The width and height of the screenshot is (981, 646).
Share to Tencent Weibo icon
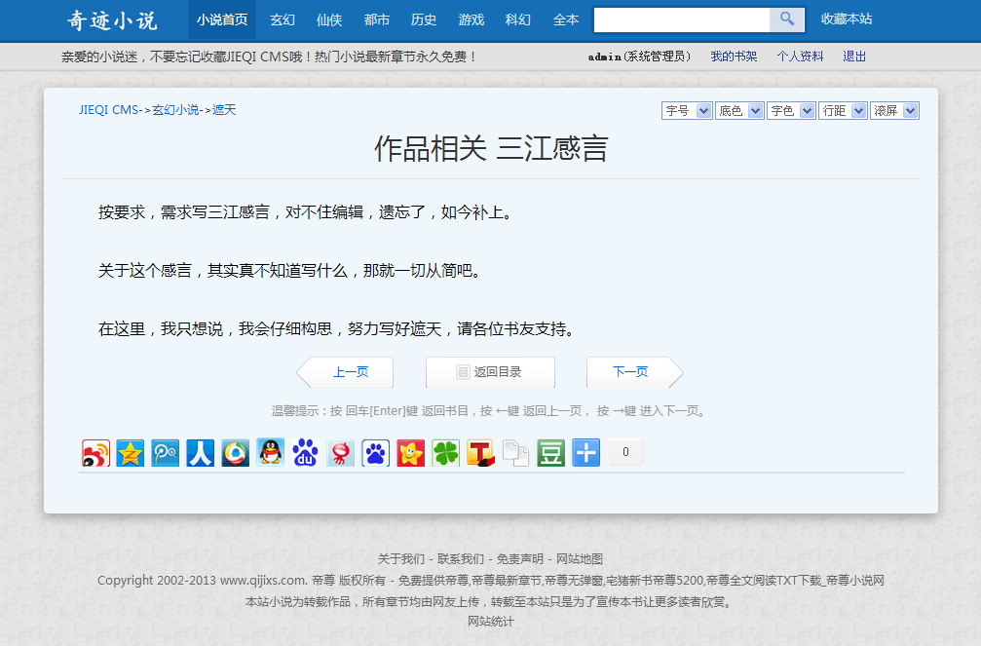(235, 452)
